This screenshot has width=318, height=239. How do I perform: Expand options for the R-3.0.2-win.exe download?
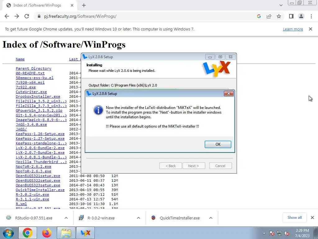(x=139, y=218)
